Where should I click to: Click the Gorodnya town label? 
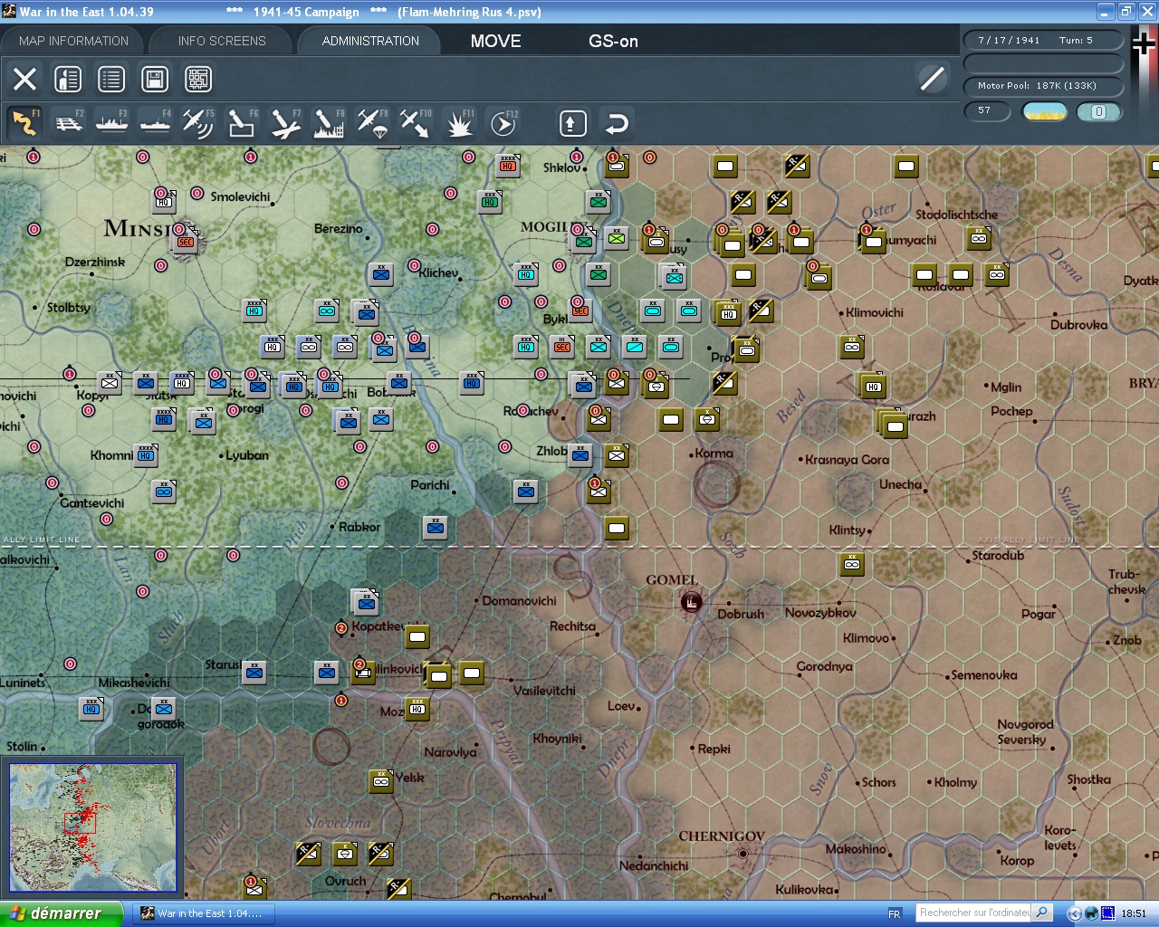coord(824,666)
